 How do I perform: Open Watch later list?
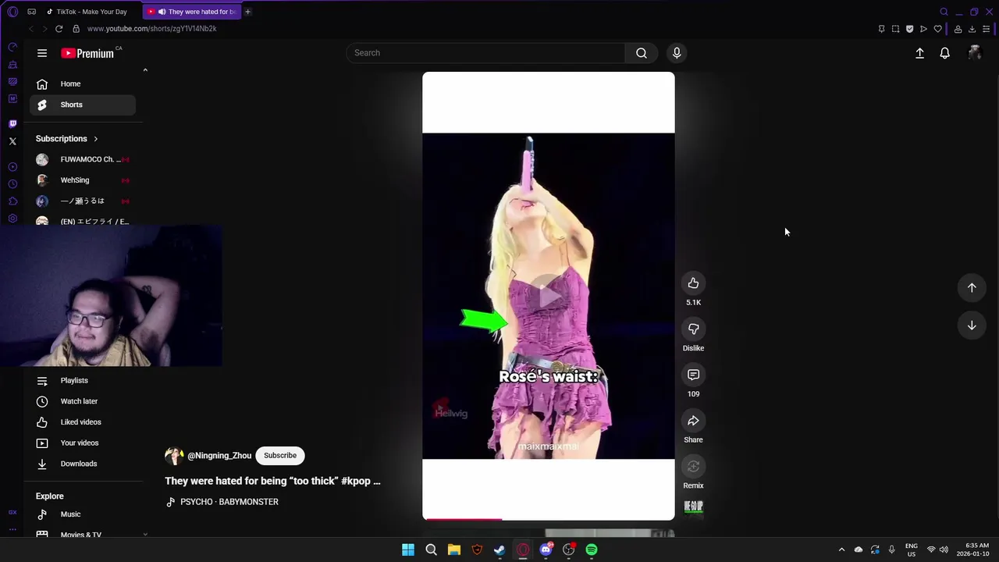(83, 401)
